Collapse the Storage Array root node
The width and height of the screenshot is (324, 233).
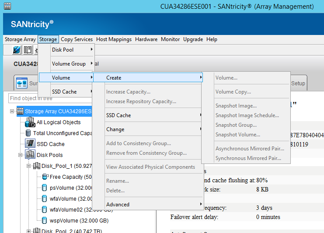click(x=12, y=111)
